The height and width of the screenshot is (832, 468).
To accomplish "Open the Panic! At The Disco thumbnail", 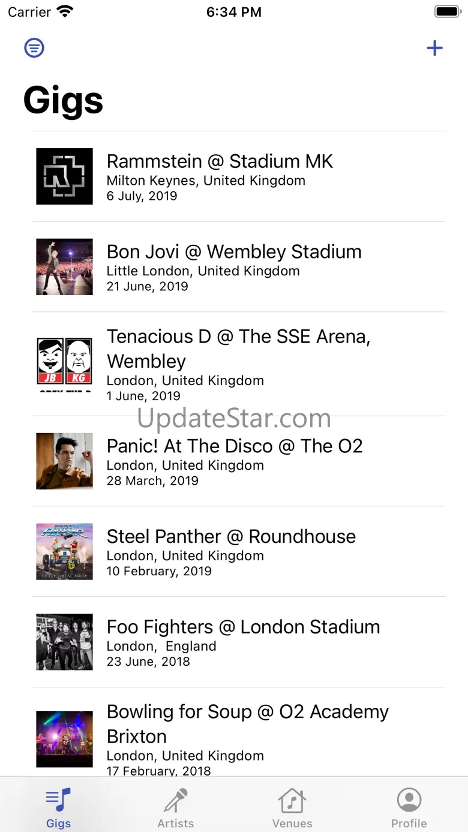I will click(x=64, y=461).
